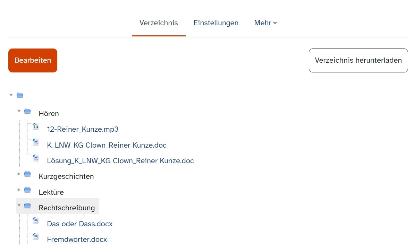Viewport: 414px width, 245px height.
Task: Collapse the Rechtschreibung folder arrow
Action: click(x=19, y=205)
